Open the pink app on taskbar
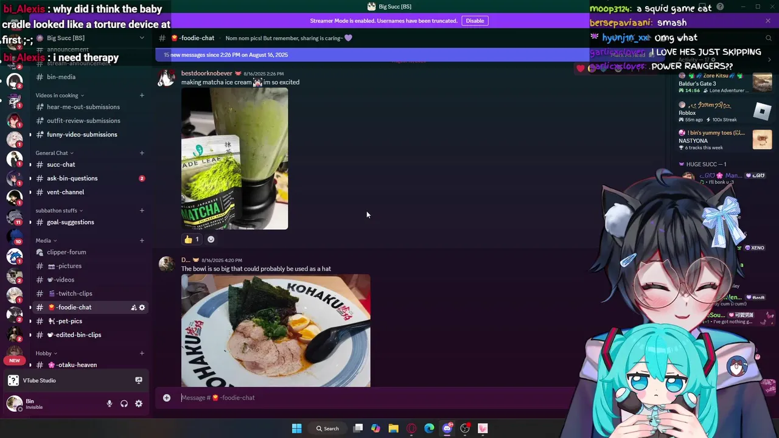 click(x=483, y=428)
